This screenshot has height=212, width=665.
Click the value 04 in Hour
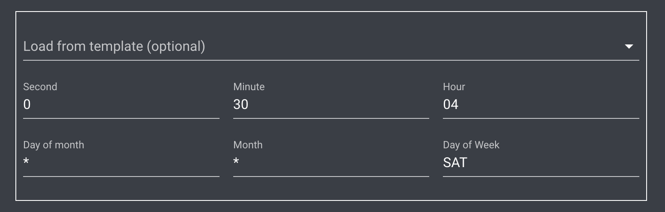(451, 105)
